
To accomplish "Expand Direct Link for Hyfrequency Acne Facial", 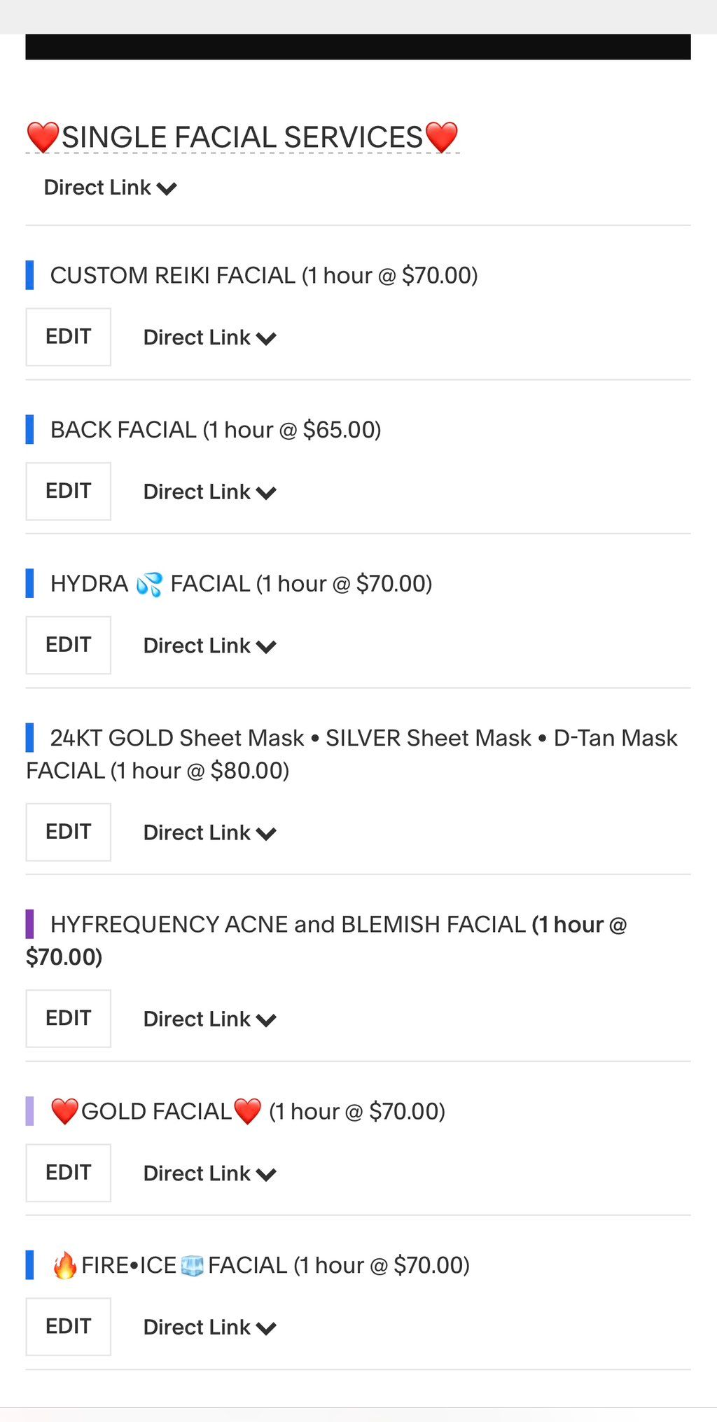I will point(209,1019).
